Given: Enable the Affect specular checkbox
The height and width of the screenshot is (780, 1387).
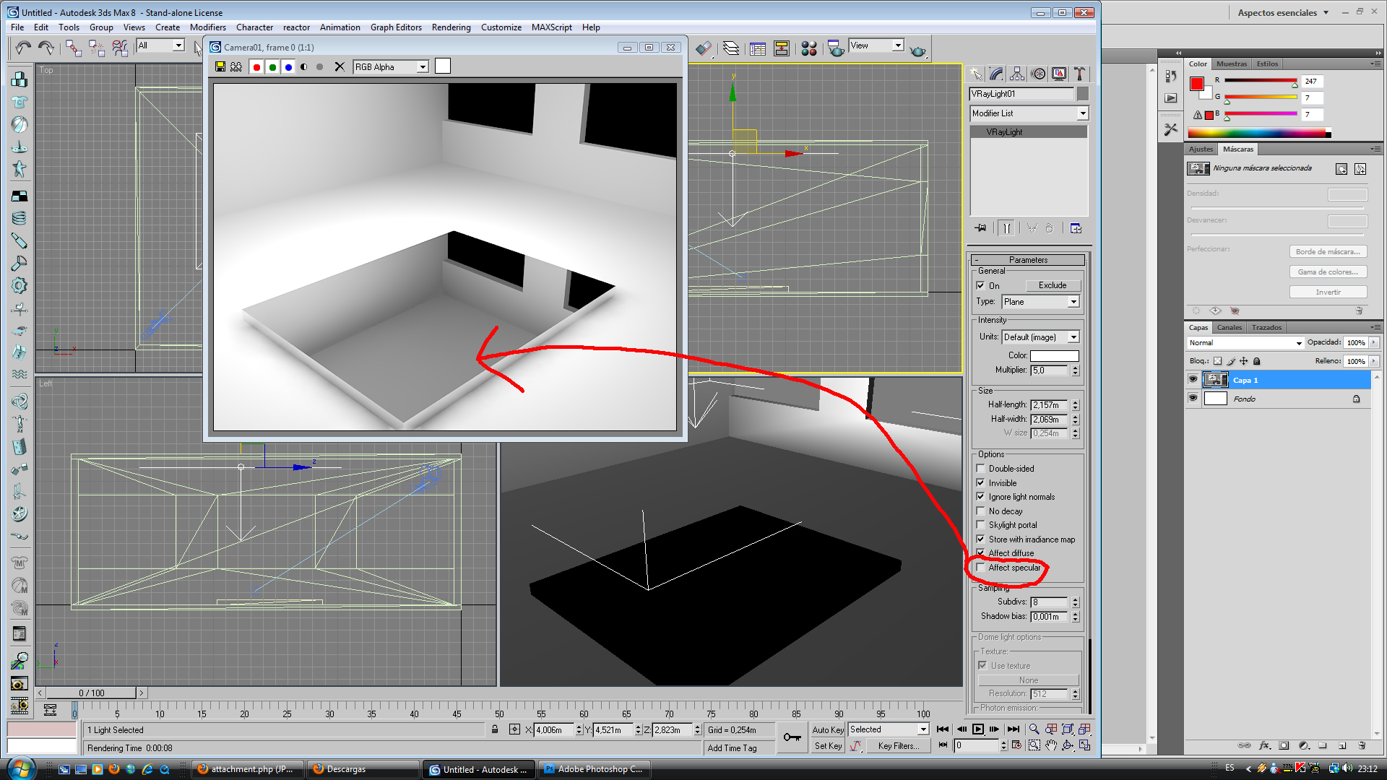Looking at the screenshot, I should coord(980,568).
